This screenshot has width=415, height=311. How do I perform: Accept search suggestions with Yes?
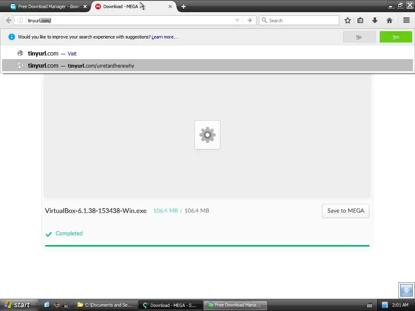396,37
